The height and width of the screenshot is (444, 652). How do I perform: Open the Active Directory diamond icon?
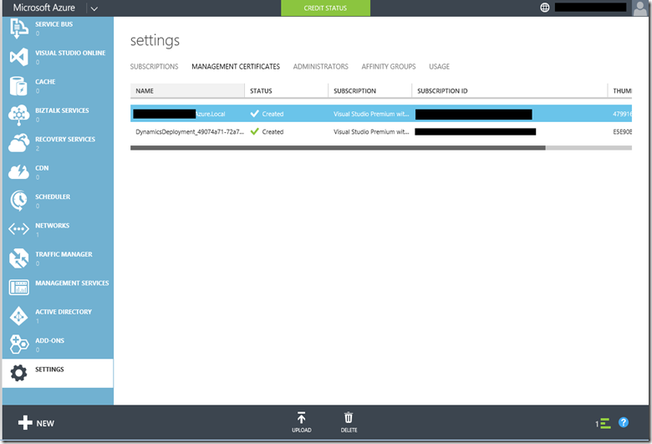click(18, 316)
